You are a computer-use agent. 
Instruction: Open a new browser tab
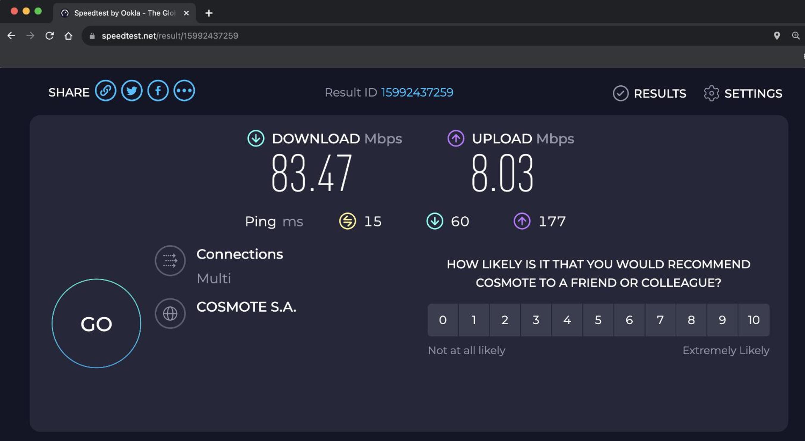(209, 13)
